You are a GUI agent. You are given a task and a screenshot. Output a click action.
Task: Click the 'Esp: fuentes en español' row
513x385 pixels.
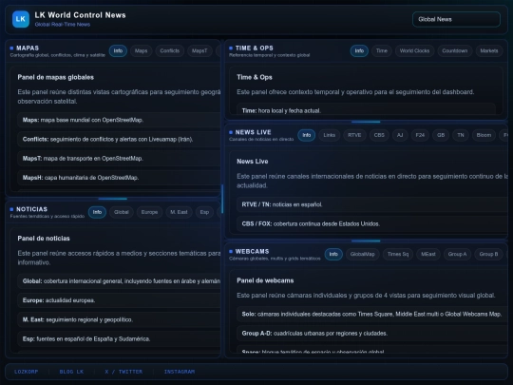tap(119, 338)
